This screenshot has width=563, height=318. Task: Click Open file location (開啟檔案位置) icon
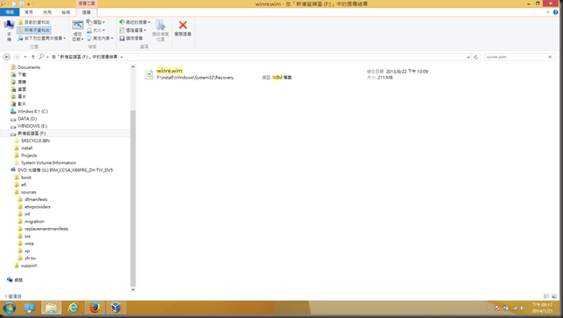(x=161, y=25)
